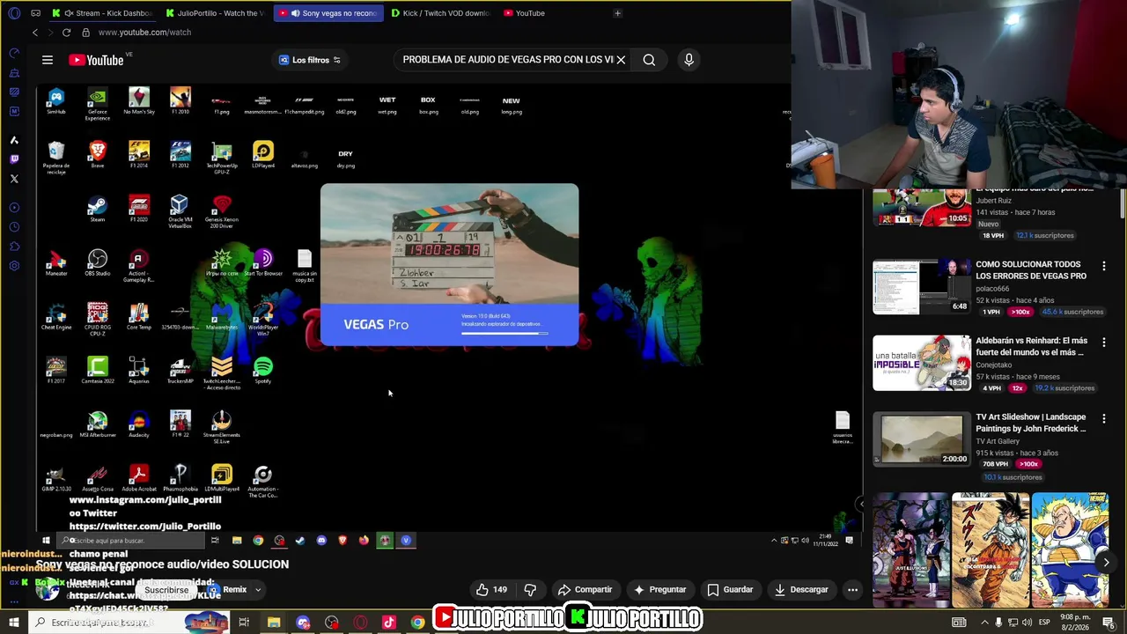Dislike the video
Image resolution: width=1127 pixels, height=634 pixels.
(x=530, y=590)
